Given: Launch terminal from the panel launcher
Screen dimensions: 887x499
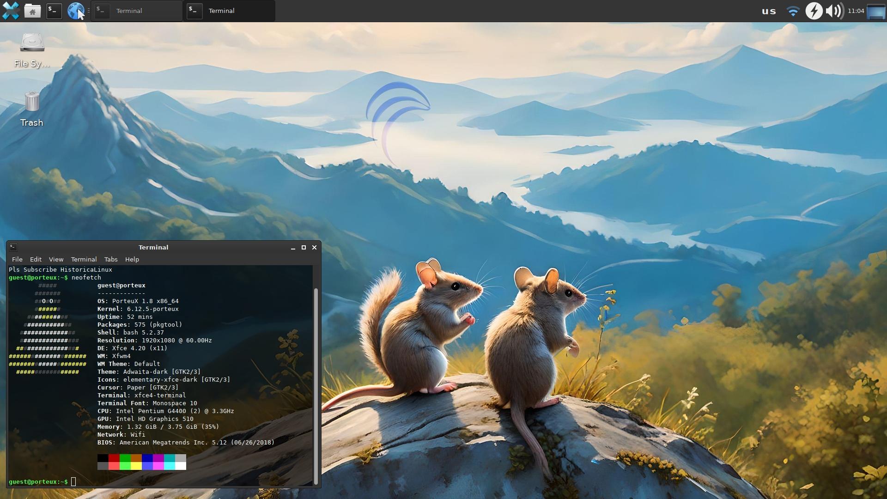Looking at the screenshot, I should [54, 11].
